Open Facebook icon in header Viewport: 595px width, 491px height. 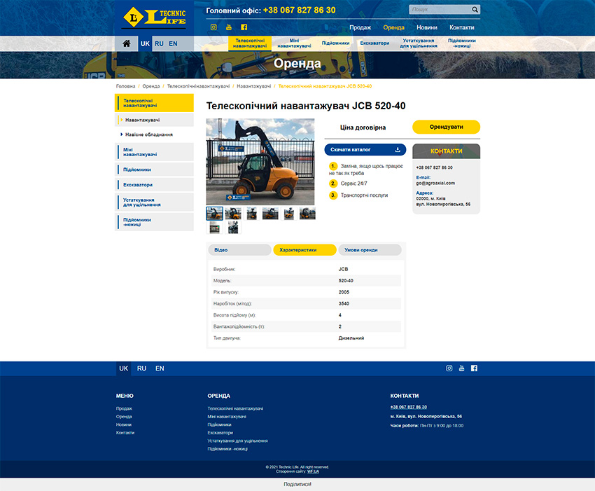pos(244,27)
